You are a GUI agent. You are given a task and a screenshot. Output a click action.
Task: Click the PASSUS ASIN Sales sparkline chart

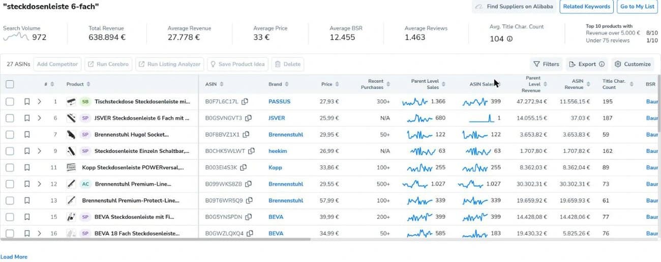pos(475,102)
